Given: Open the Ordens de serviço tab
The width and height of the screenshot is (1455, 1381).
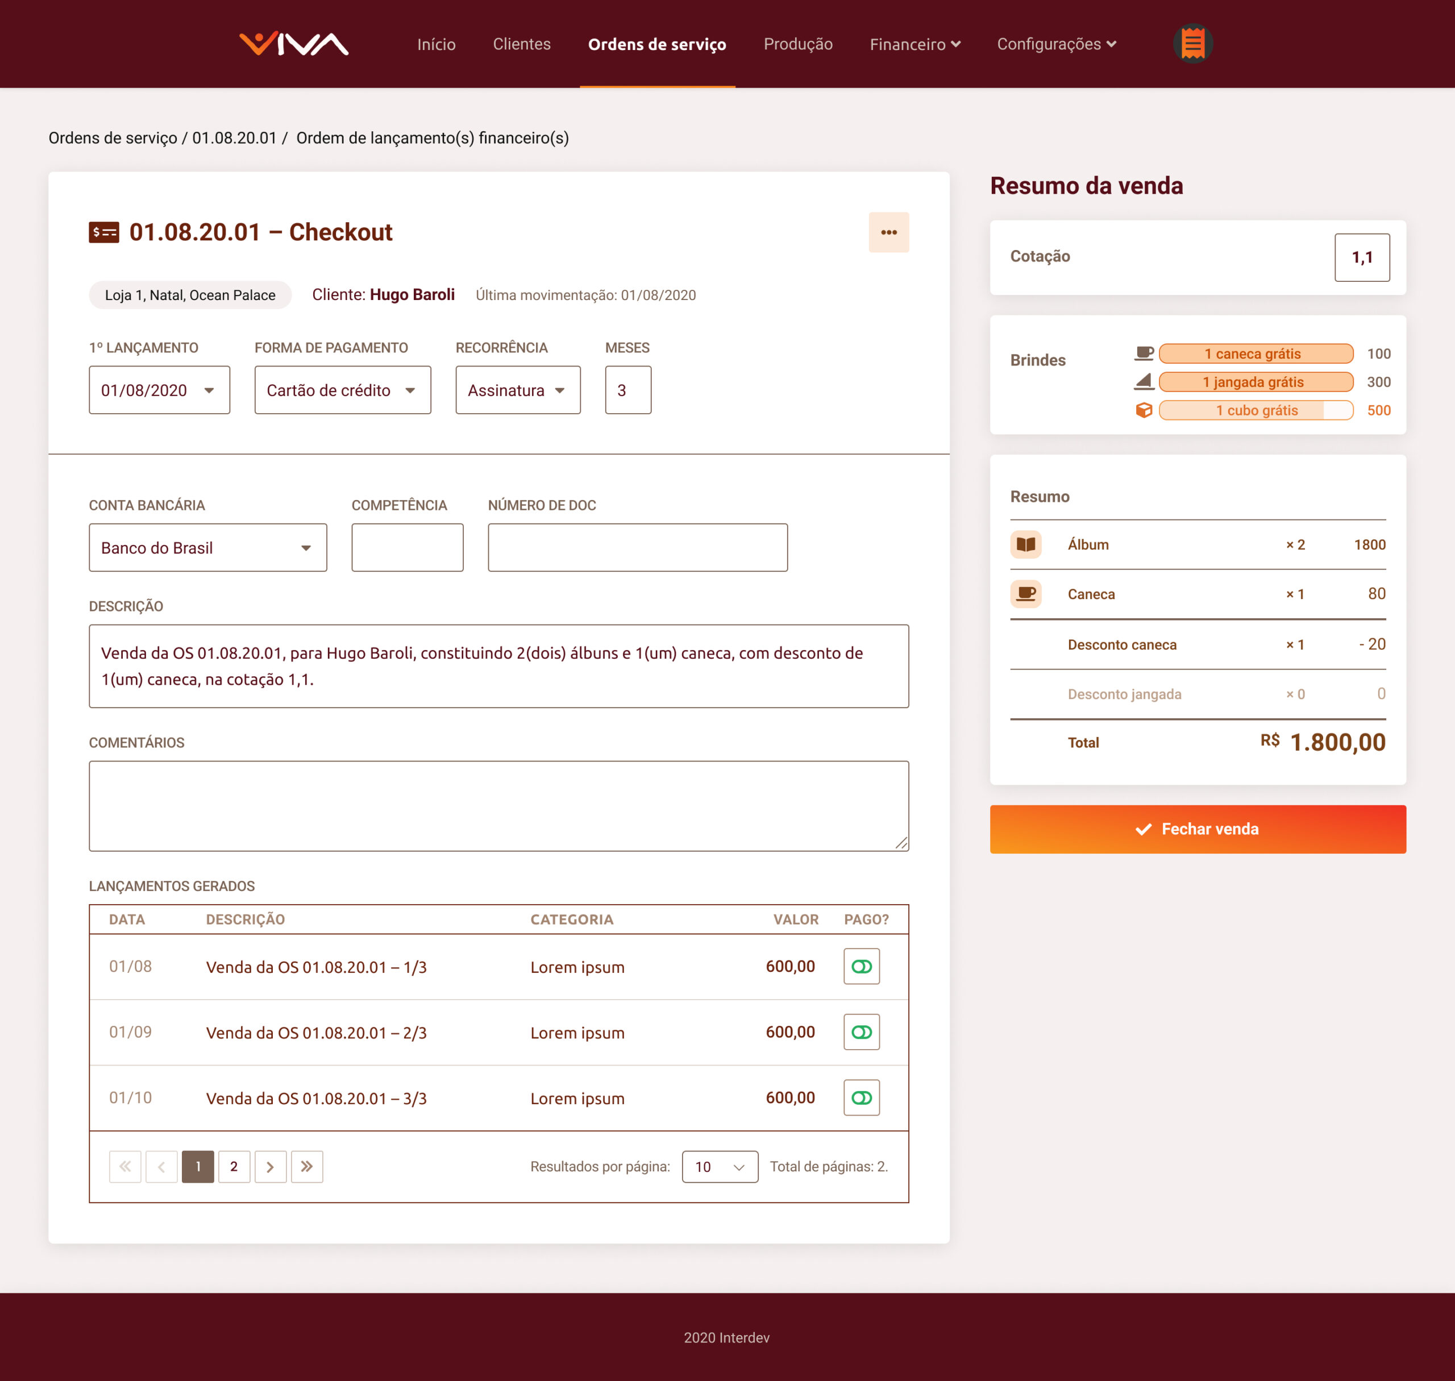Looking at the screenshot, I should pyautogui.click(x=658, y=44).
